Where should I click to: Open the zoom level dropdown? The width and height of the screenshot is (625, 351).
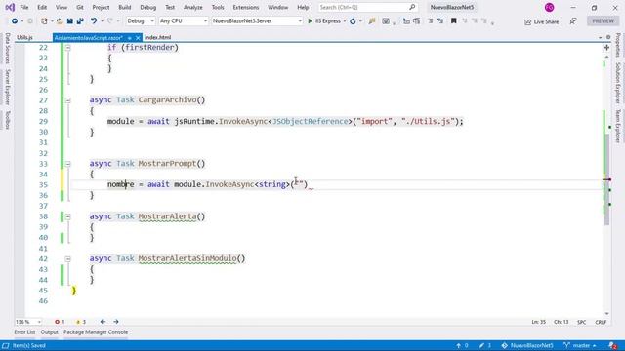click(28, 322)
